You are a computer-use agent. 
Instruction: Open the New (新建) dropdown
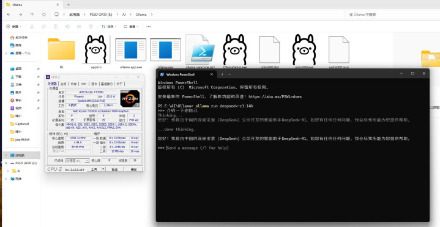(13, 27)
